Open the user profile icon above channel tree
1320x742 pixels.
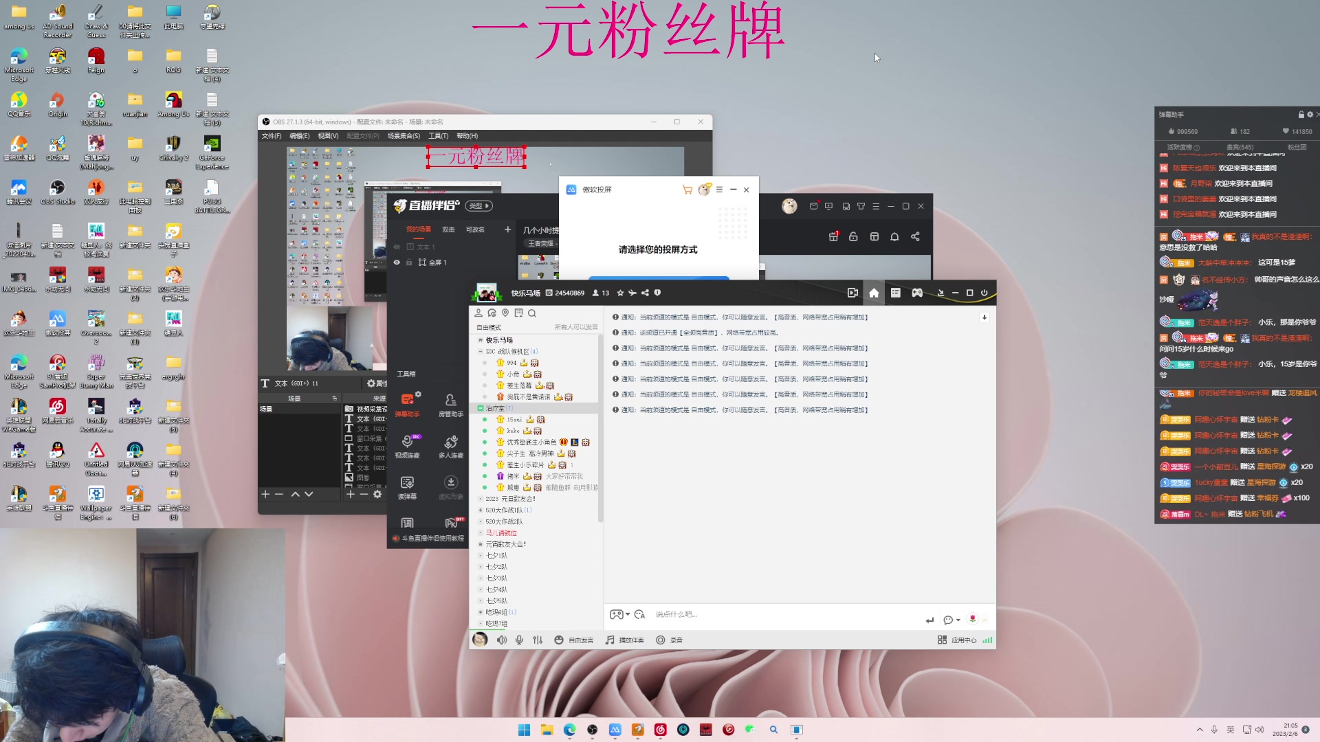tap(478, 313)
